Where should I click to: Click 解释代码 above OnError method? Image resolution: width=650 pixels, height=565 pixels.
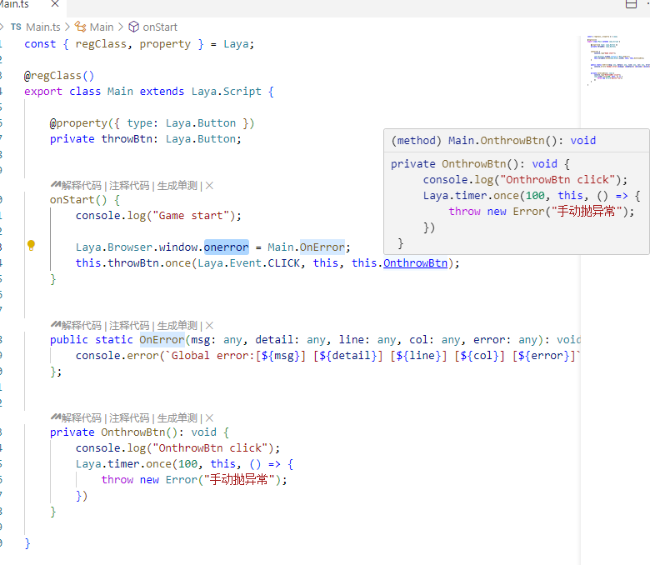[80, 326]
